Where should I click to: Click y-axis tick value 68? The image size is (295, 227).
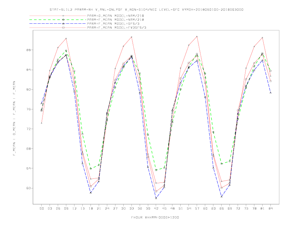click(x=28, y=148)
